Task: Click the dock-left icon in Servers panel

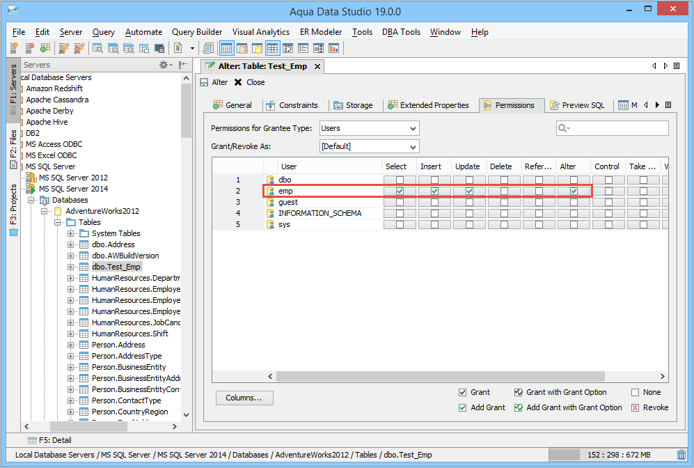Action: click(x=183, y=65)
